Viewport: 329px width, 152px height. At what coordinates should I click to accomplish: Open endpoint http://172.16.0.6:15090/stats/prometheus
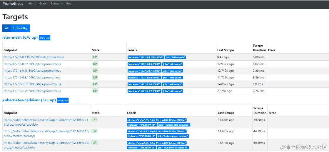(x=32, y=64)
